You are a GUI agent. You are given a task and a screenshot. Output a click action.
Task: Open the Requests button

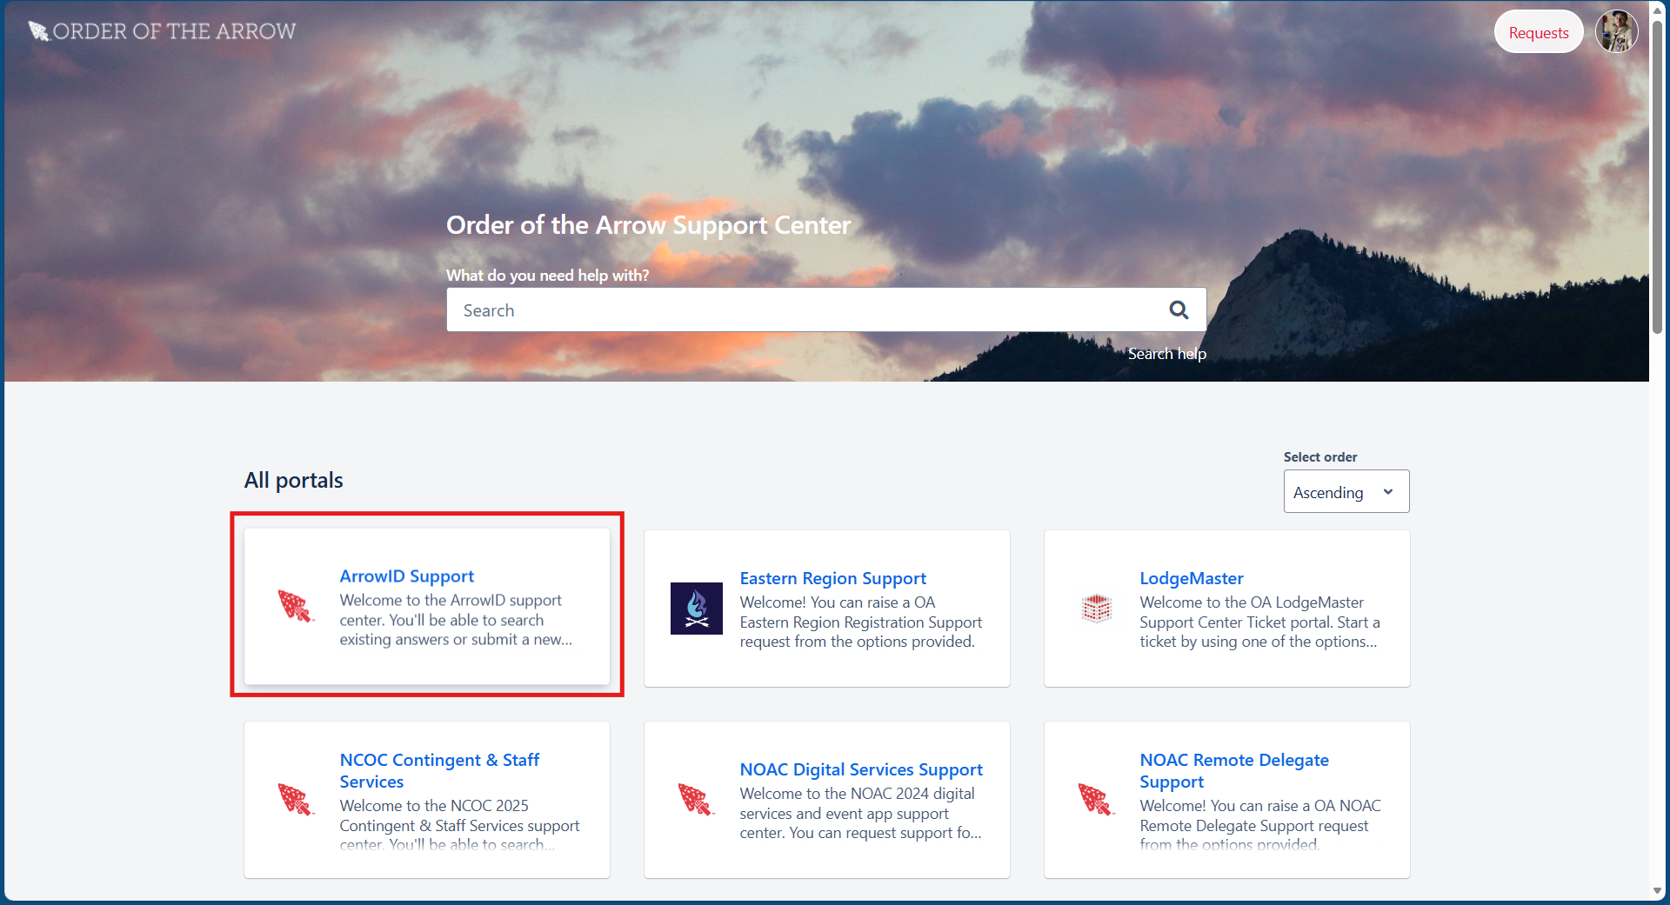(1538, 32)
